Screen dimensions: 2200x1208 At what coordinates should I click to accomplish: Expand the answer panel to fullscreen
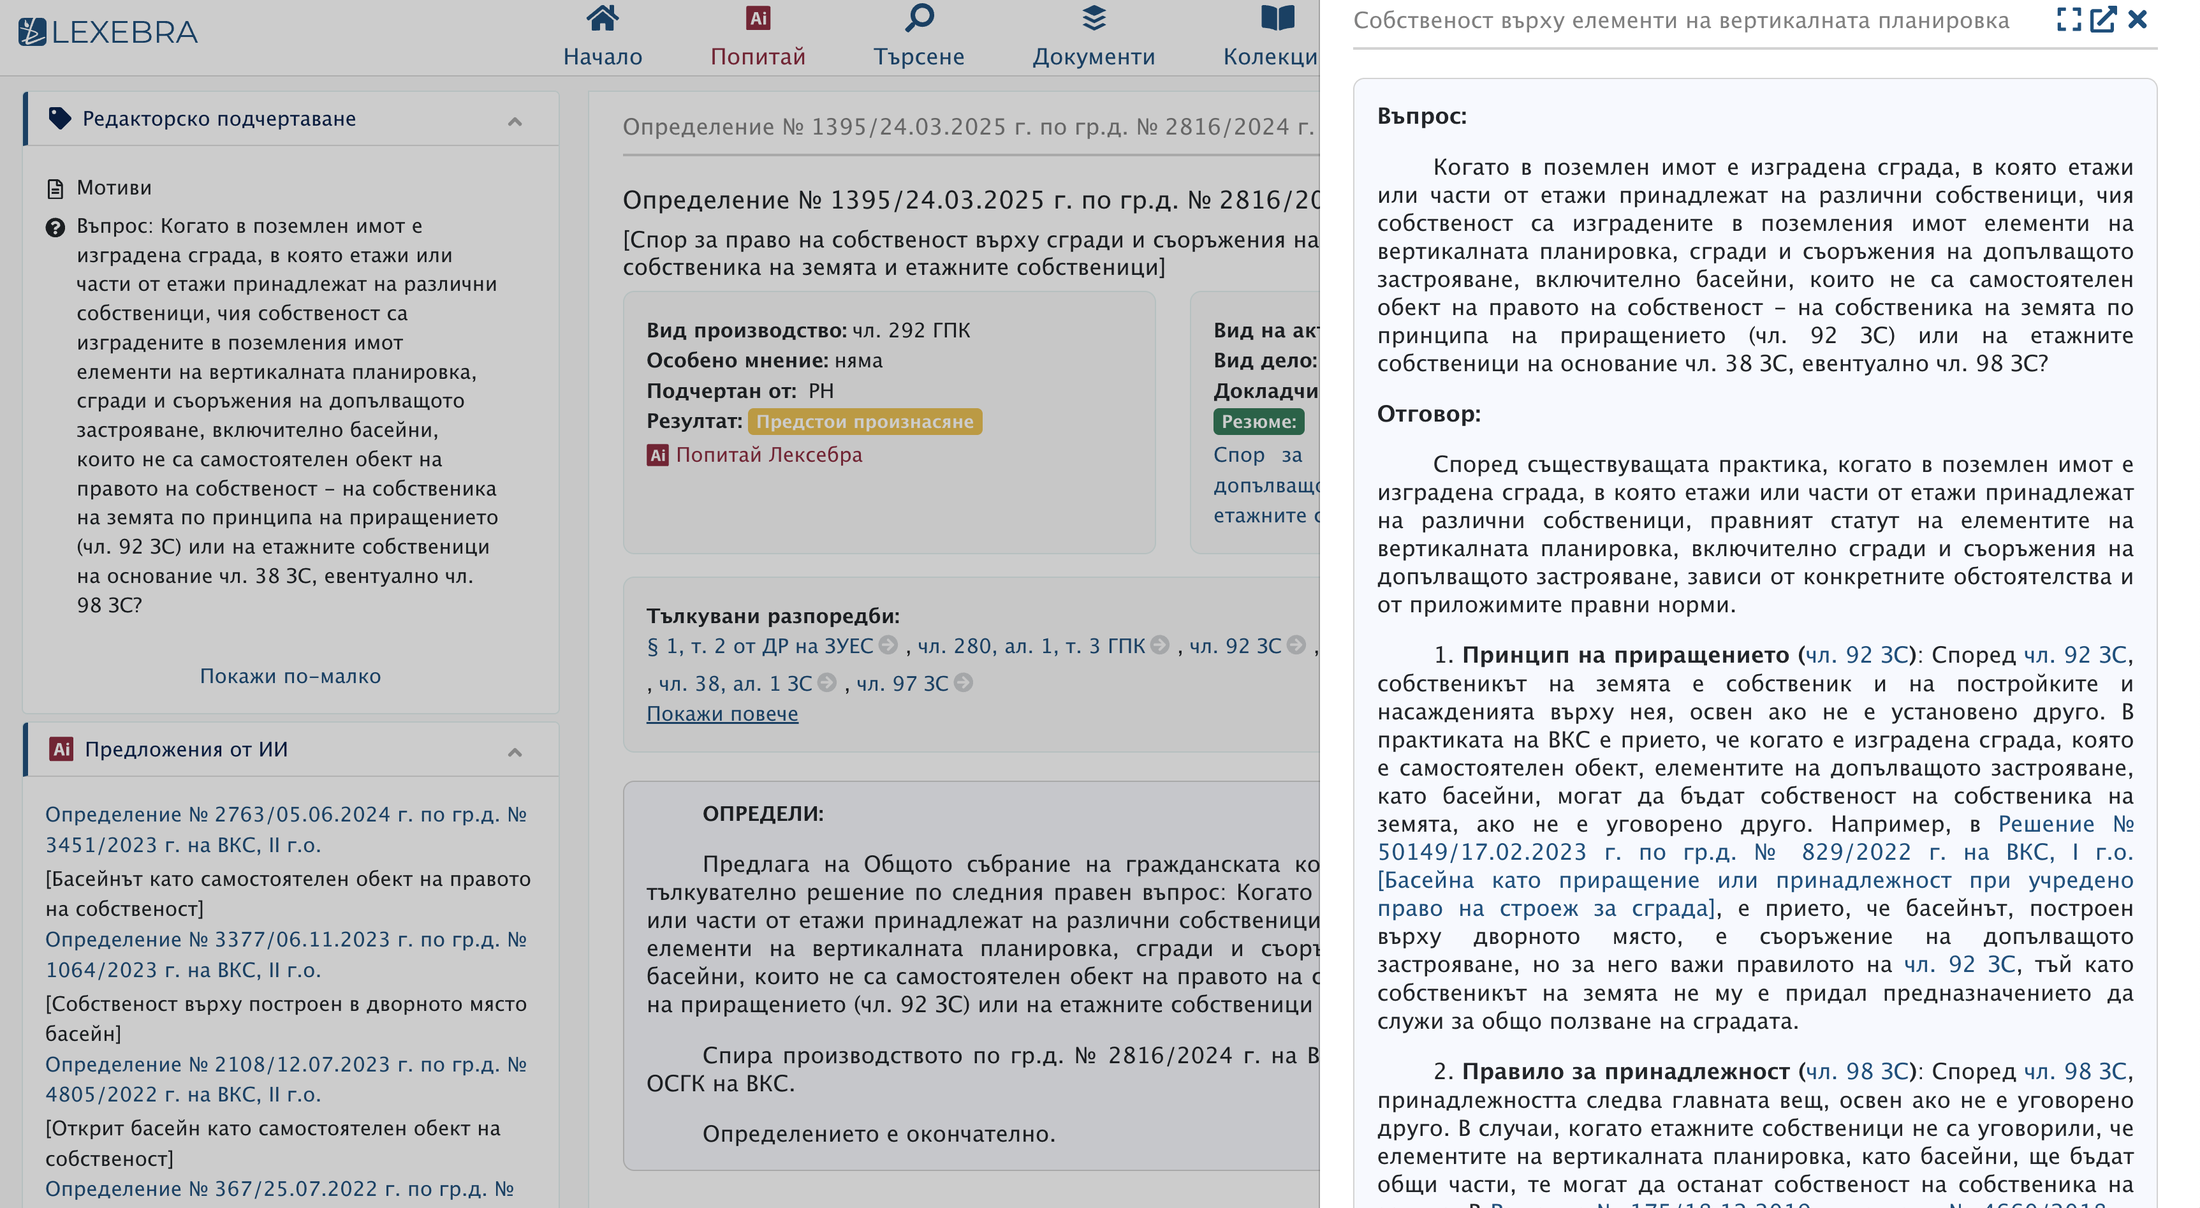coord(2067,20)
